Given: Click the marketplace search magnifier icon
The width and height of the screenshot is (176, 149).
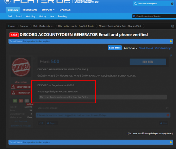Looking at the screenshot, I should coord(135,4).
